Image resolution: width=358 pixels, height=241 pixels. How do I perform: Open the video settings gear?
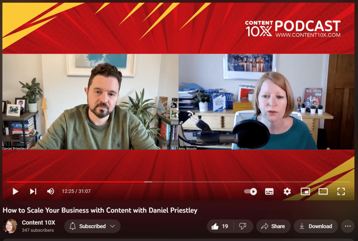[x=287, y=191]
